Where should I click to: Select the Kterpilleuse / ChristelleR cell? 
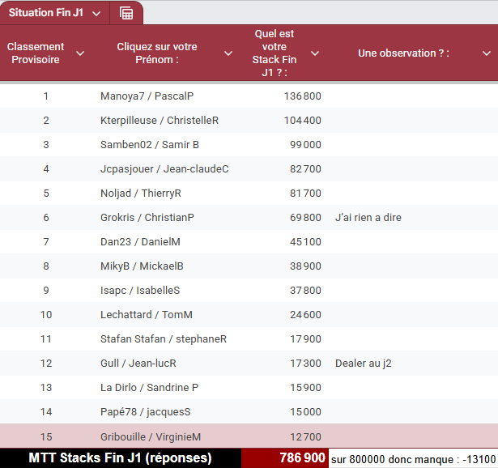click(160, 121)
